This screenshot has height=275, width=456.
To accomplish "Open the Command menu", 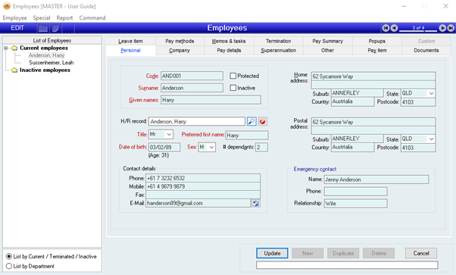I will [92, 17].
